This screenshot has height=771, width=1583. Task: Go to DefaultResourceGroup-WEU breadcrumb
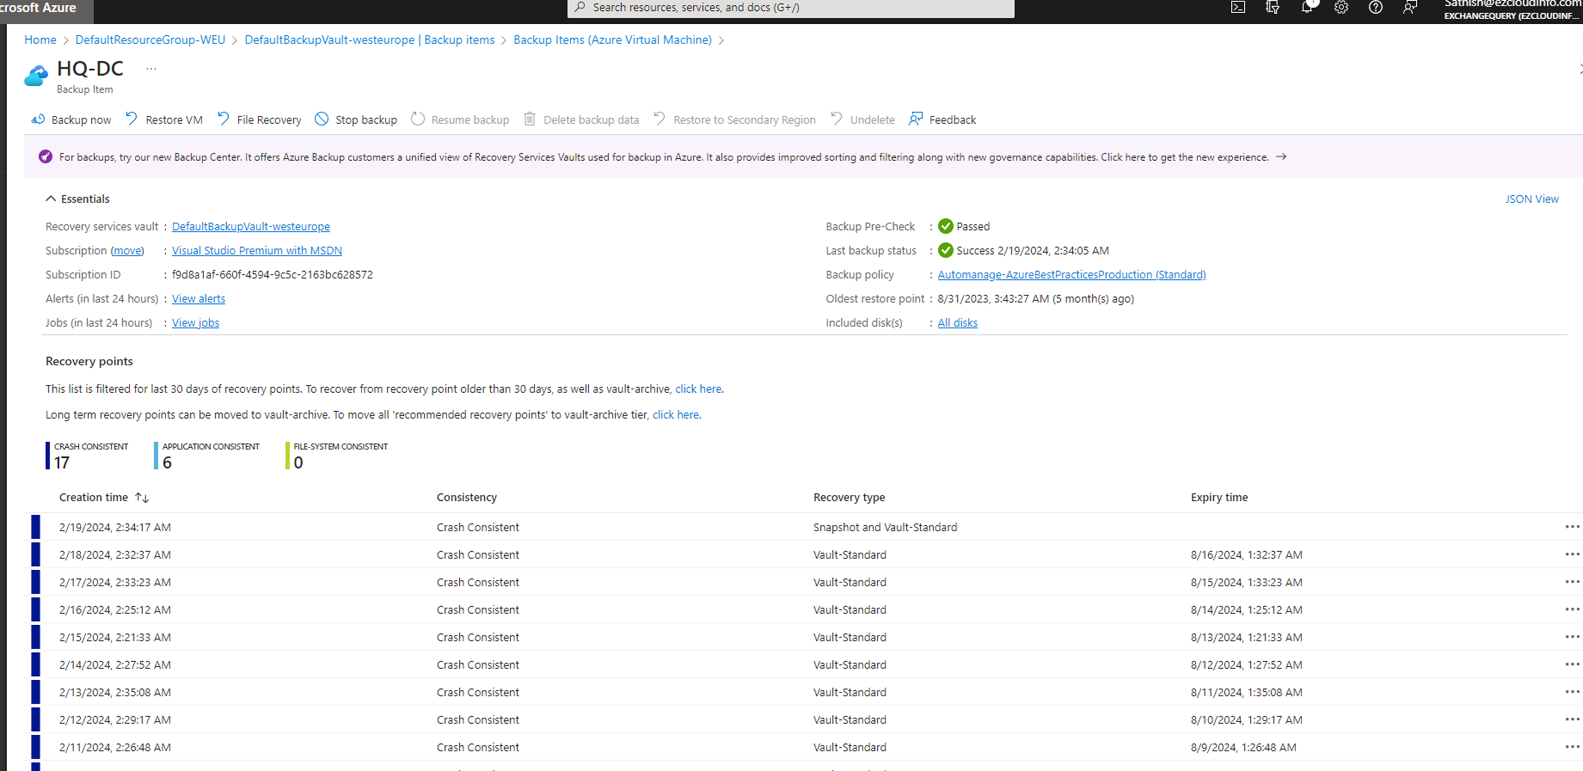150,40
